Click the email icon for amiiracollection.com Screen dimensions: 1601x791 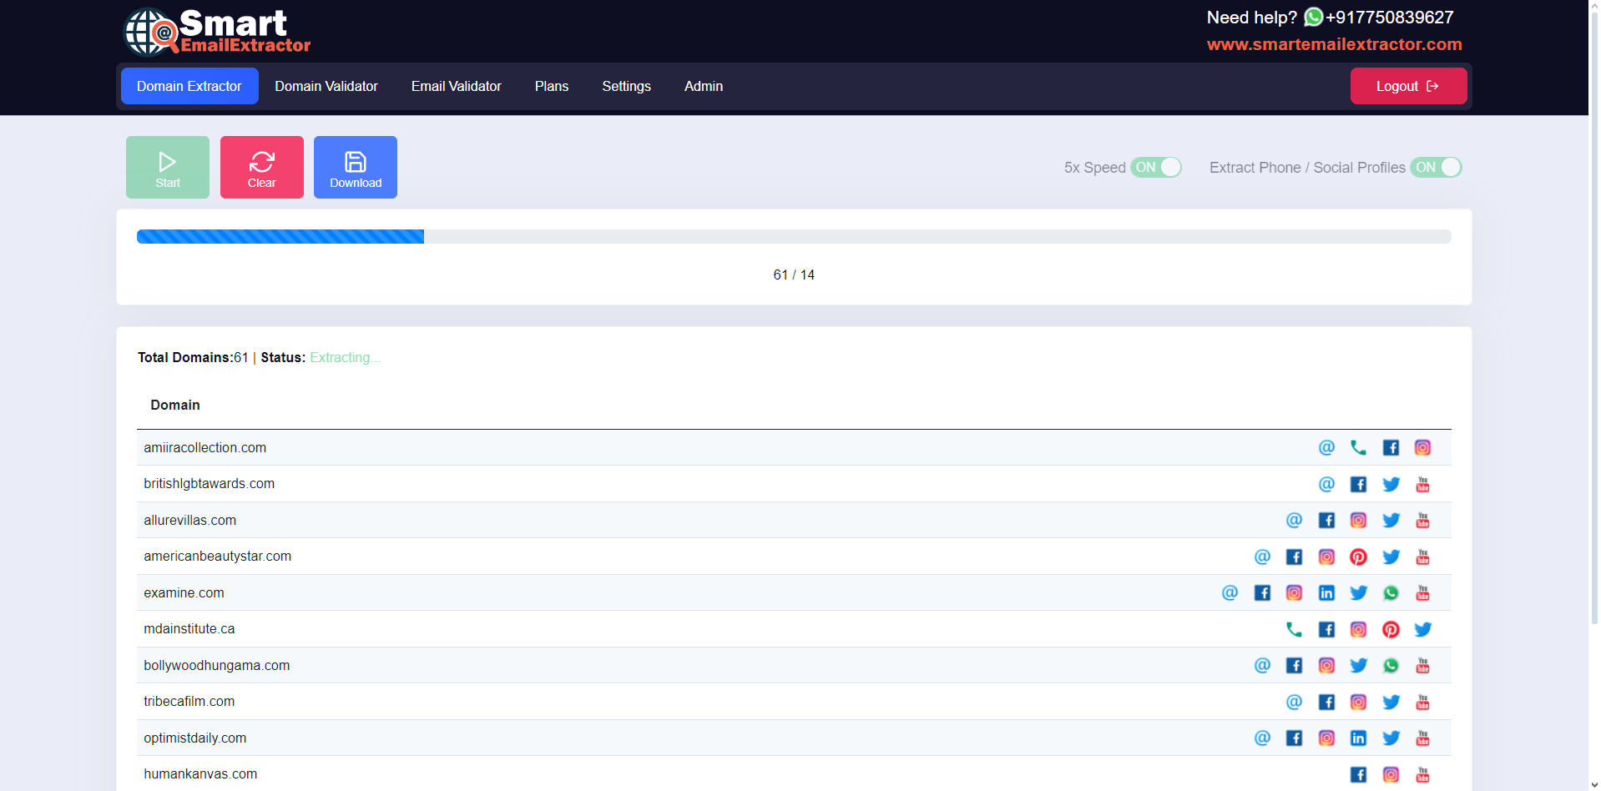(1326, 448)
